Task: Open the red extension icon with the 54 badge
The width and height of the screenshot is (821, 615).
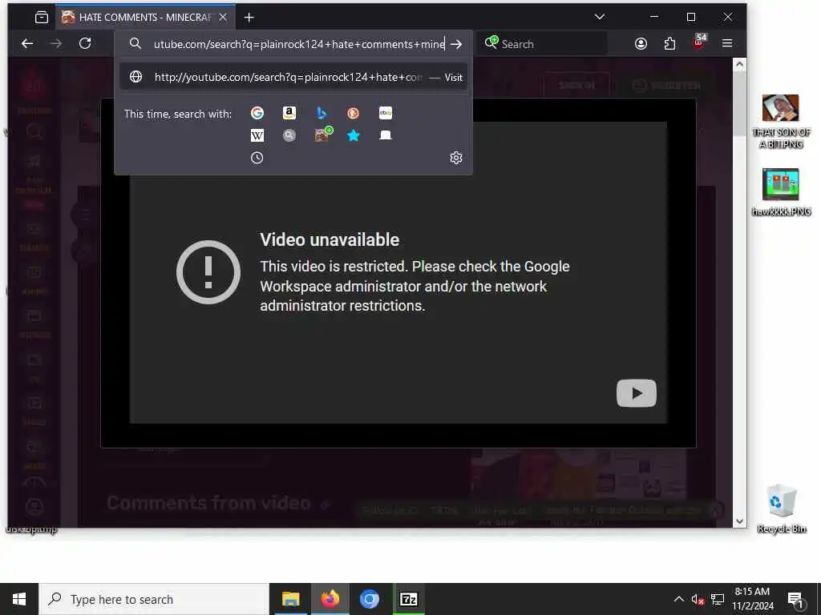Action: pos(699,42)
